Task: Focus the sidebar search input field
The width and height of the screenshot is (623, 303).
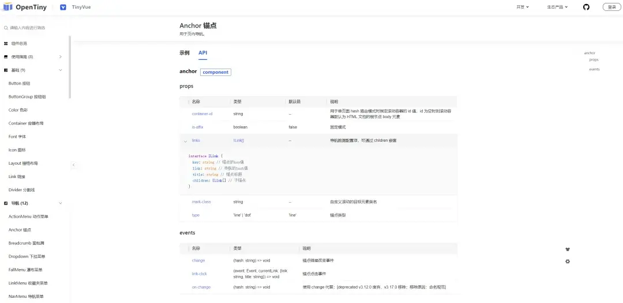Action: pyautogui.click(x=35, y=28)
